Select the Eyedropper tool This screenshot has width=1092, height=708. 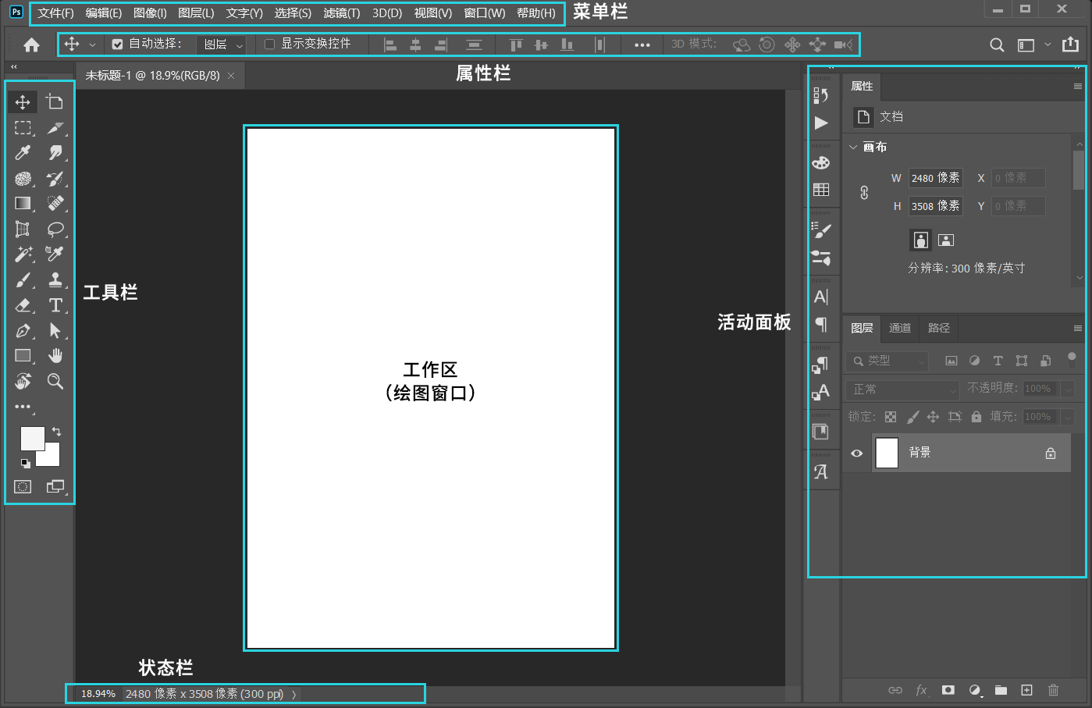tap(23, 153)
